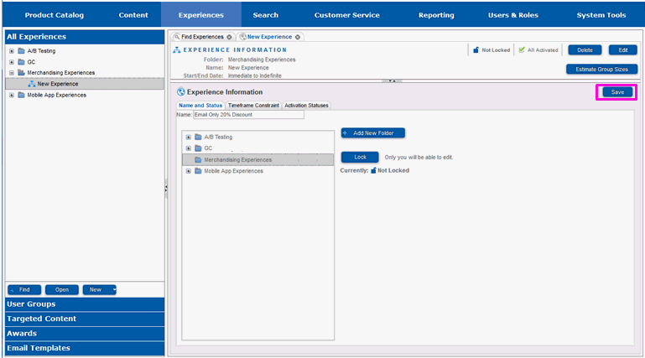The image size is (645, 358).
Task: Click the New Experience hierarchy icon in tree
Action: click(31, 84)
